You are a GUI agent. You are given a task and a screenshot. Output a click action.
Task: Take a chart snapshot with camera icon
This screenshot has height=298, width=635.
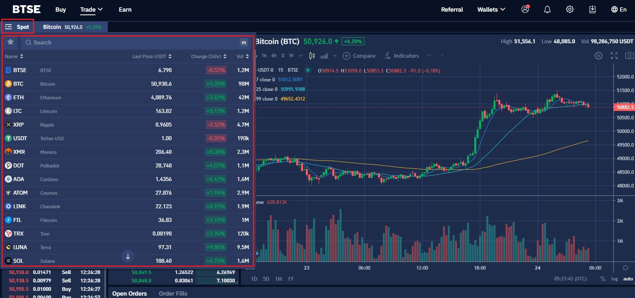pyautogui.click(x=629, y=56)
